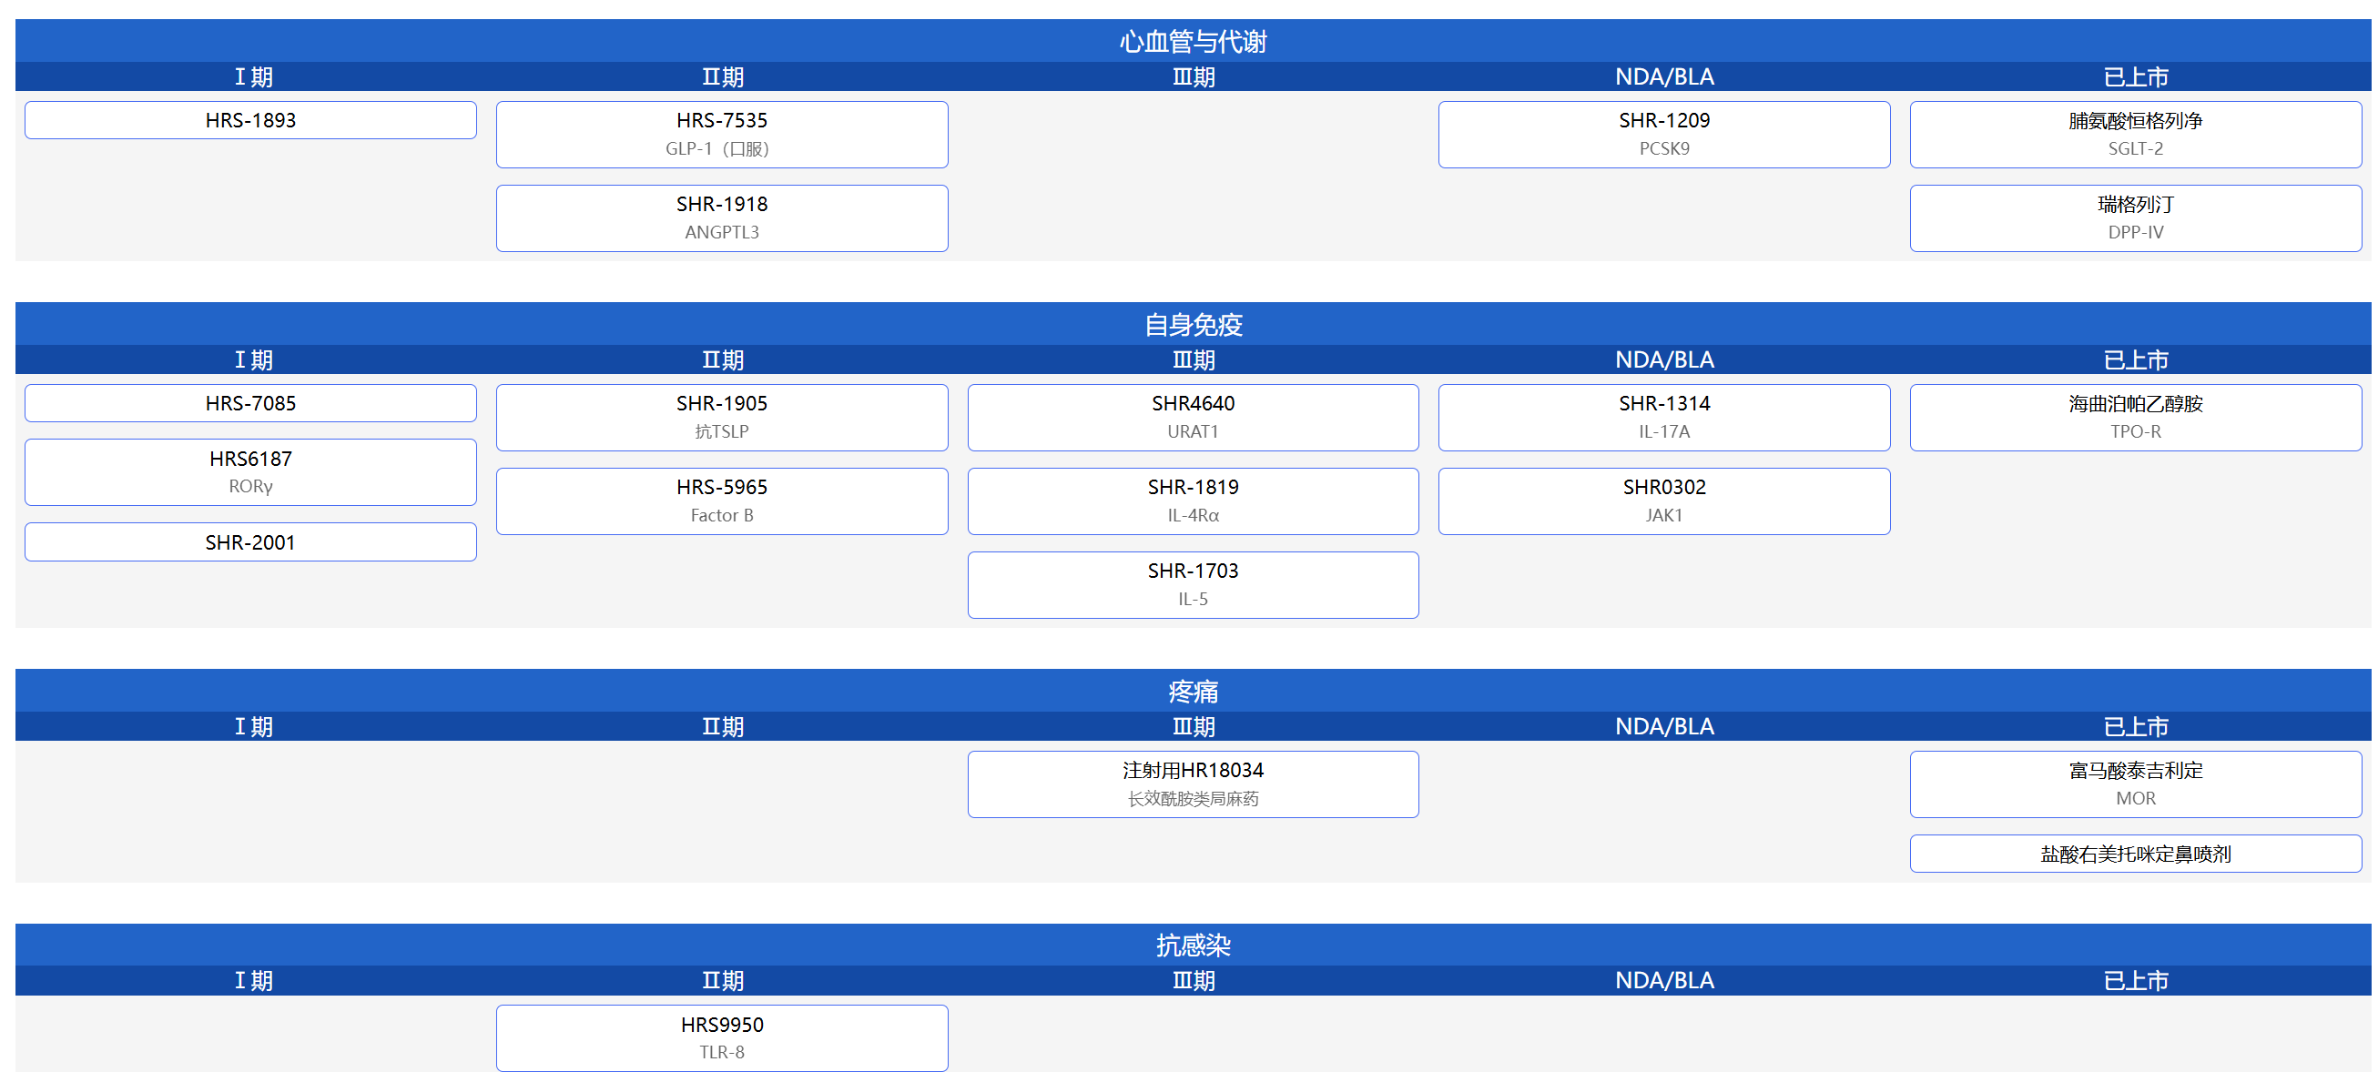Select the 海曲泊帕乙醇胺 TPO-R card

[x=2135, y=418]
